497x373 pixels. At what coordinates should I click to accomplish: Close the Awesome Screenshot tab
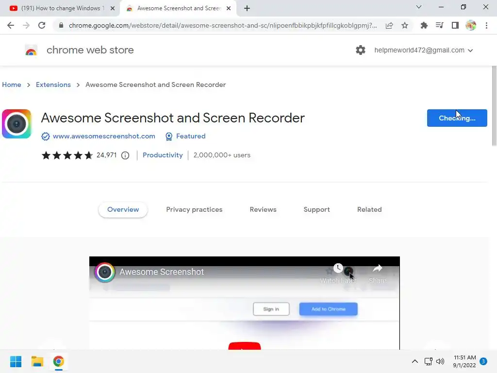[x=229, y=8]
